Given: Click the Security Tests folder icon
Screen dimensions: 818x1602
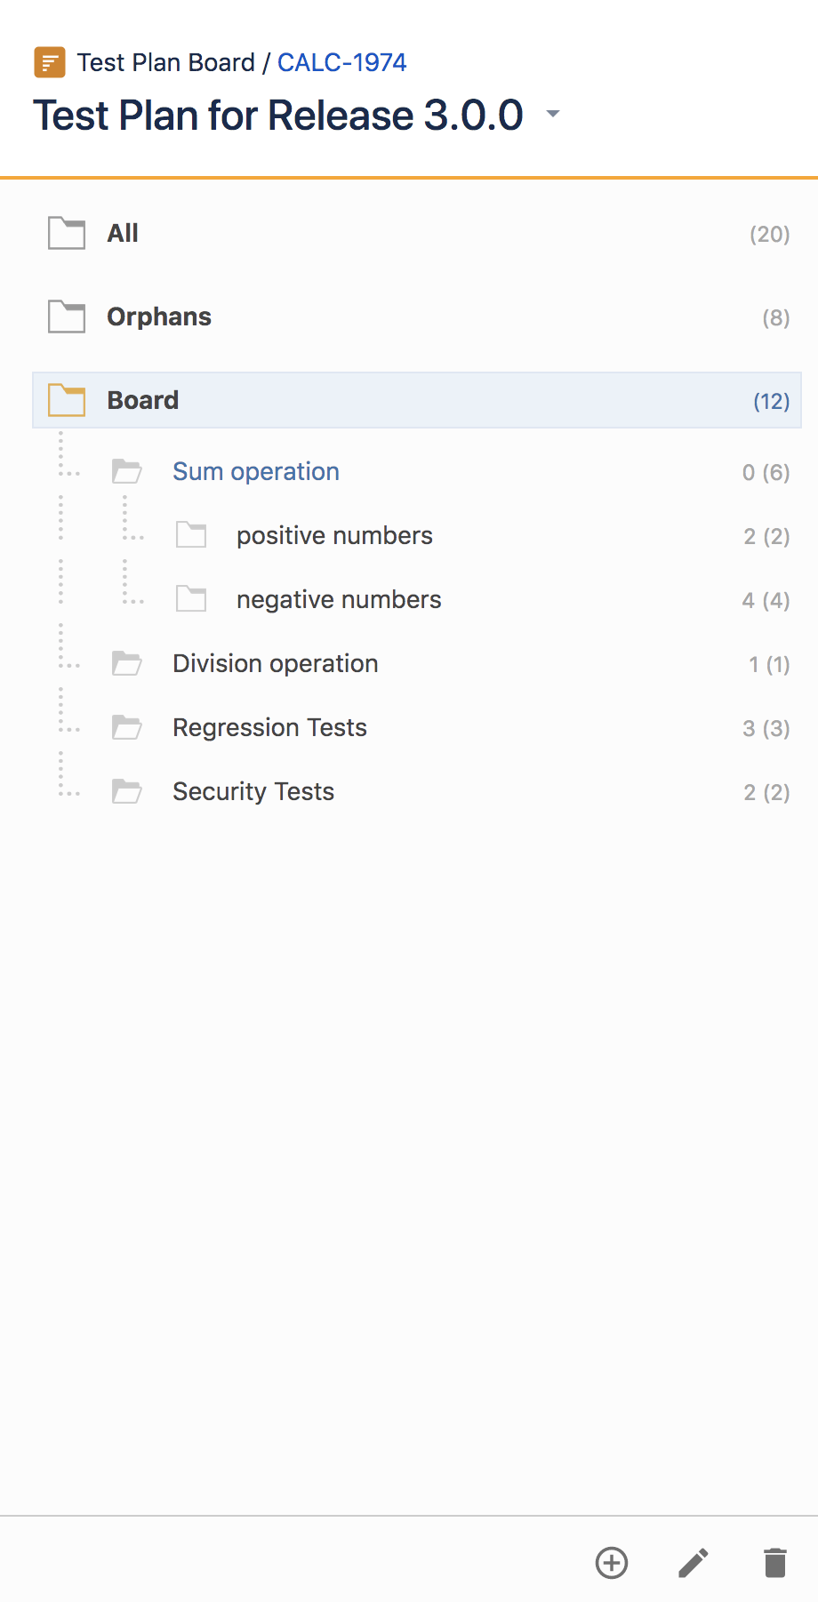Looking at the screenshot, I should coord(127,791).
